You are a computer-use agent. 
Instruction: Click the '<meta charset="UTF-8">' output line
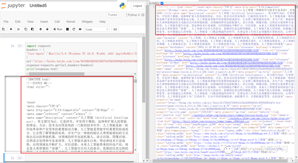pyautogui.click(x=44, y=106)
